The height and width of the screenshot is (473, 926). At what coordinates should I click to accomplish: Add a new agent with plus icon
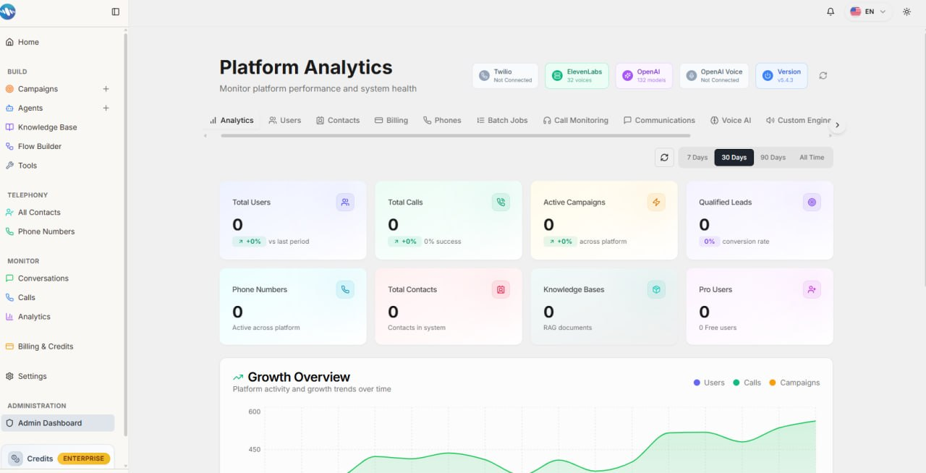coord(106,108)
